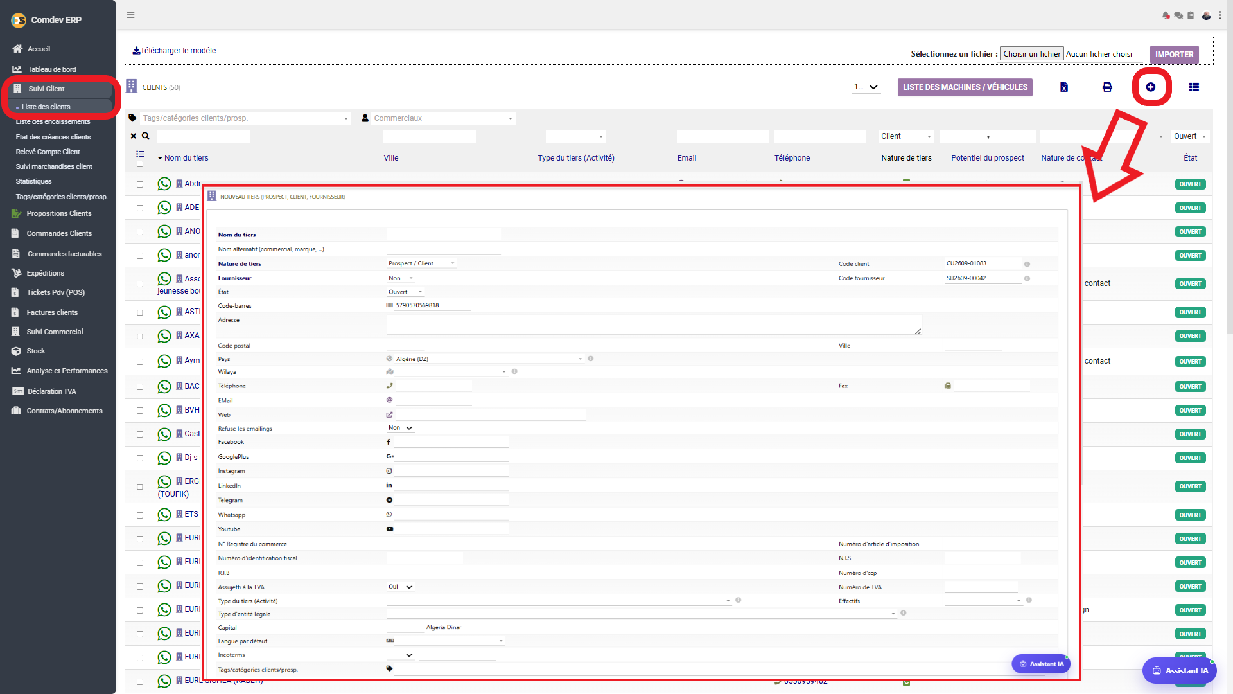Open the Pays Algérie (DZ) dropdown

coord(488,359)
